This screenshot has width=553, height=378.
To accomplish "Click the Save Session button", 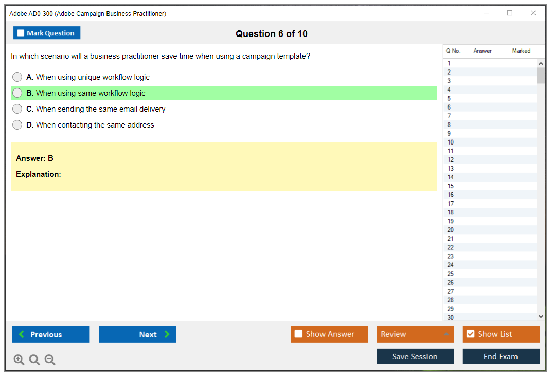I will pyautogui.click(x=415, y=357).
